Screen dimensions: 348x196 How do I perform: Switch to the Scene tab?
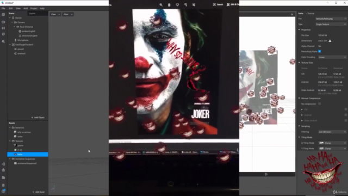11,13
